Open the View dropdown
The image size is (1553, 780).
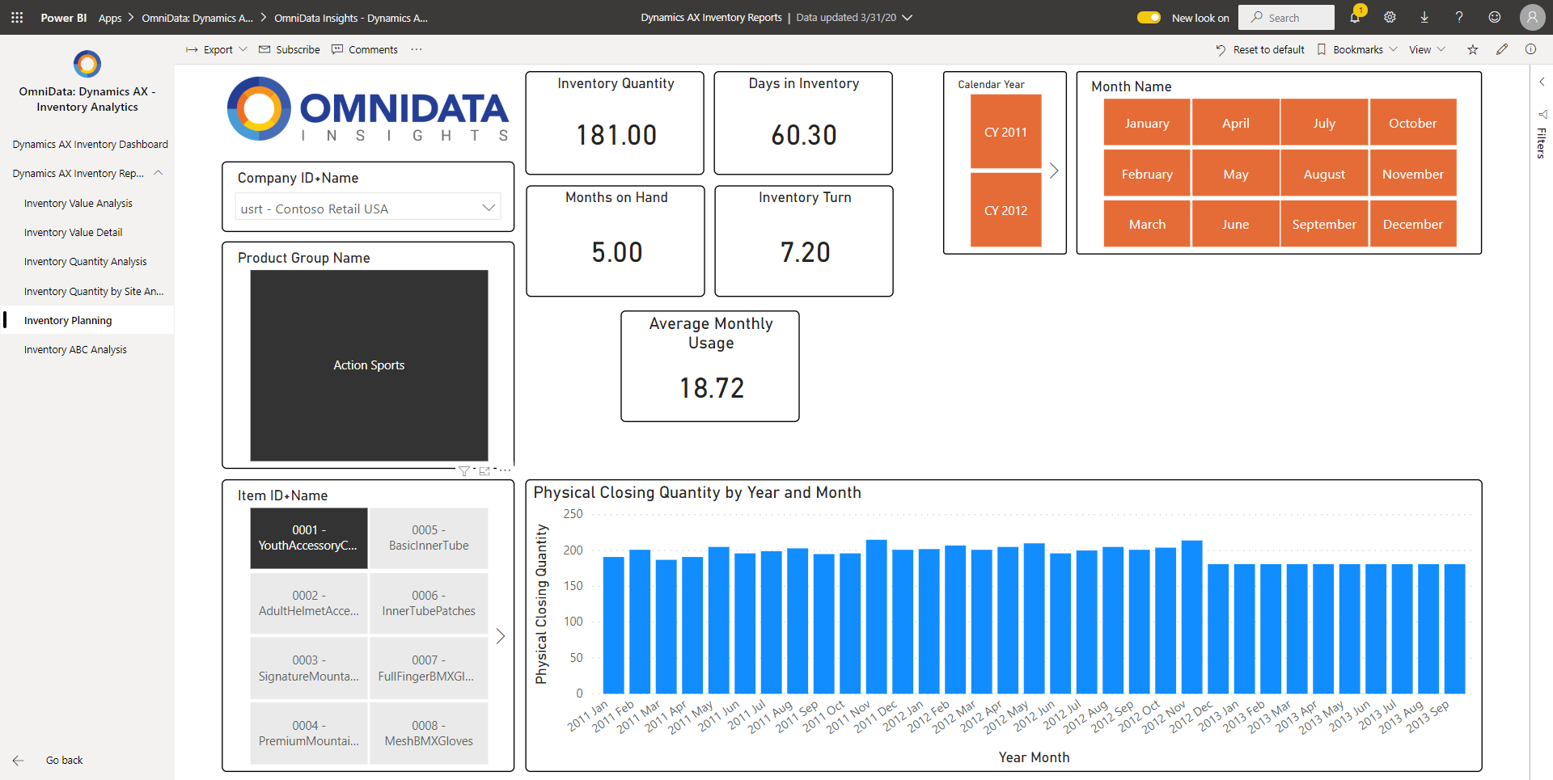pyautogui.click(x=1427, y=49)
